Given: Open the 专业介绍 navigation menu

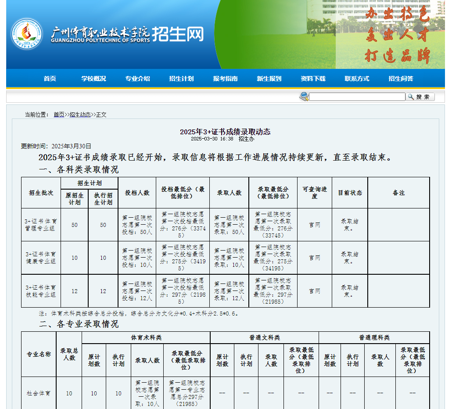Looking at the screenshot, I should pyautogui.click(x=137, y=78).
